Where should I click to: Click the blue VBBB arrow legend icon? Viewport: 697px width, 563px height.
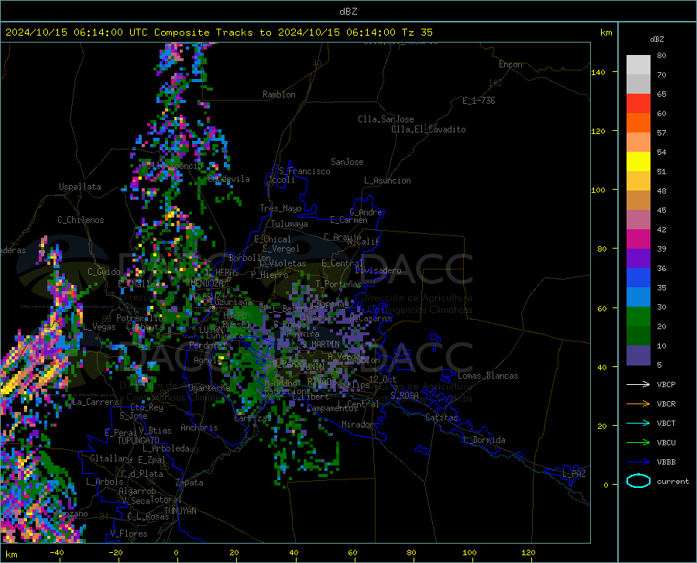point(638,462)
